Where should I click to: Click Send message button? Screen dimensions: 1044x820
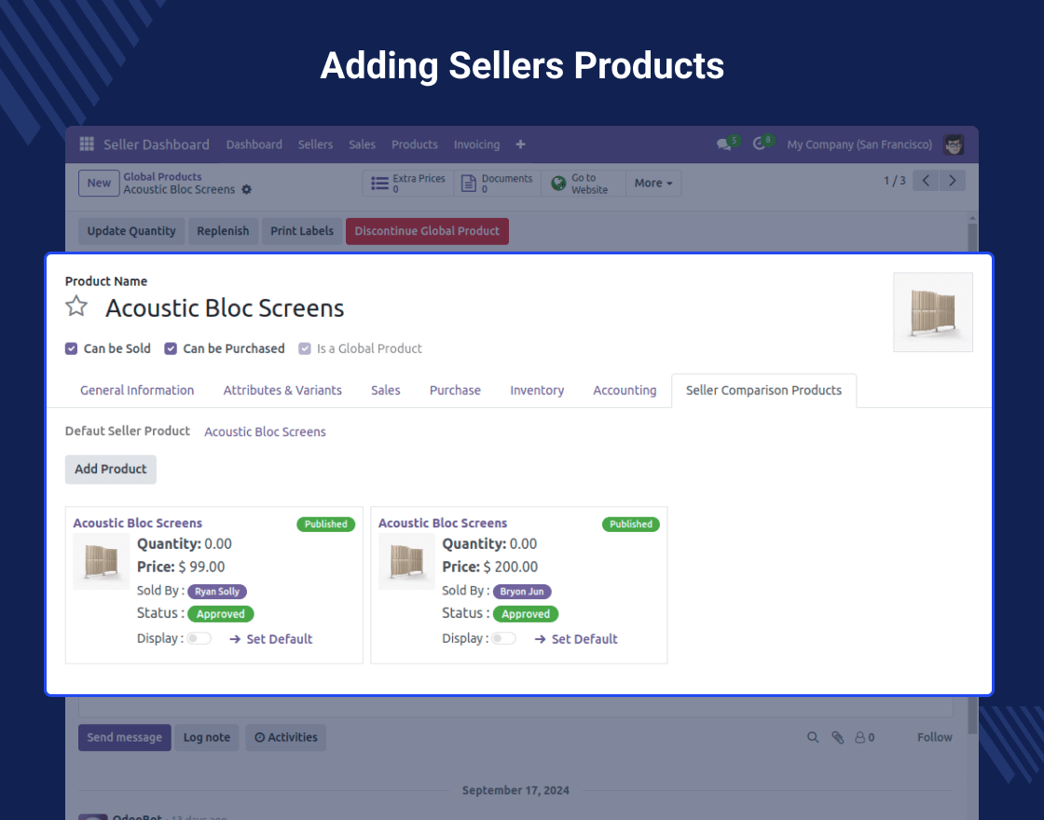125,737
